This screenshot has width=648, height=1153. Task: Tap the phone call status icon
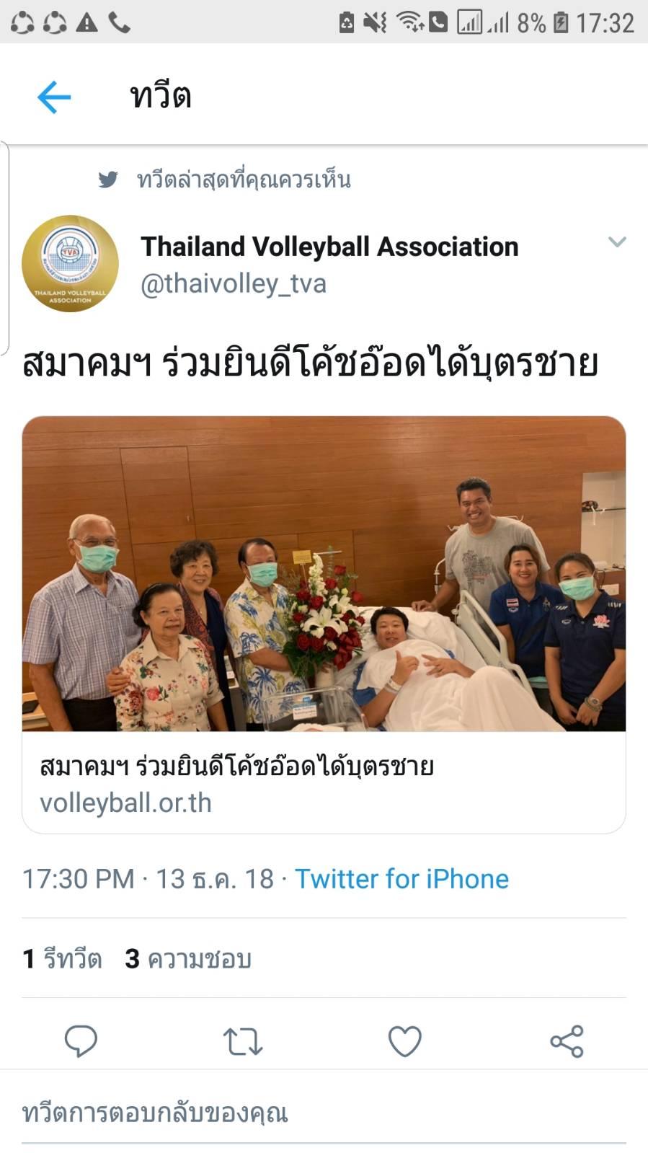[120, 23]
